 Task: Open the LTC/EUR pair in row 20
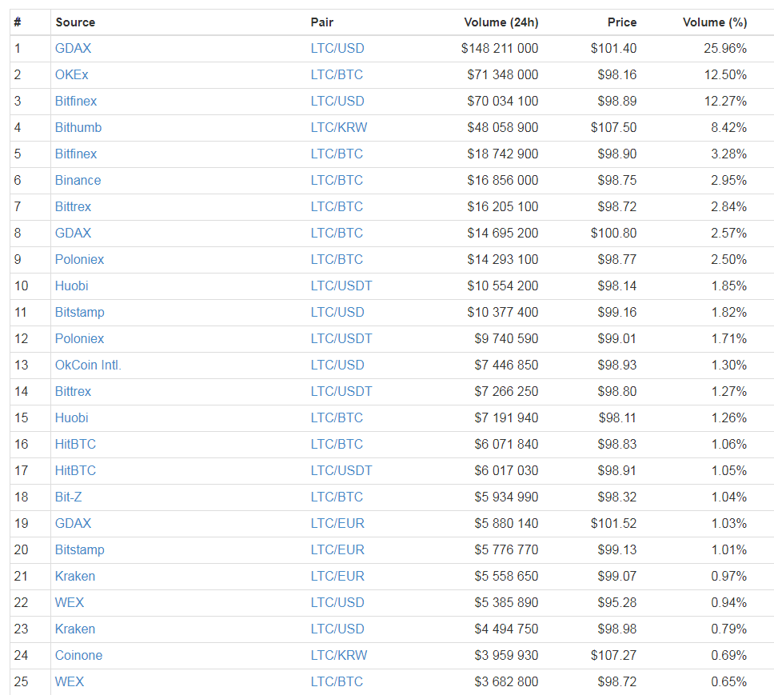pos(337,550)
